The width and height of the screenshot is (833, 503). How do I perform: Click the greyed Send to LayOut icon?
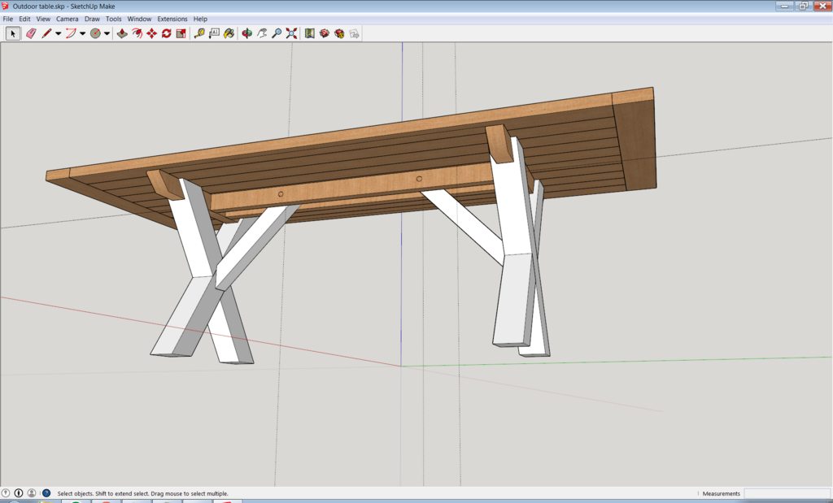tap(355, 33)
